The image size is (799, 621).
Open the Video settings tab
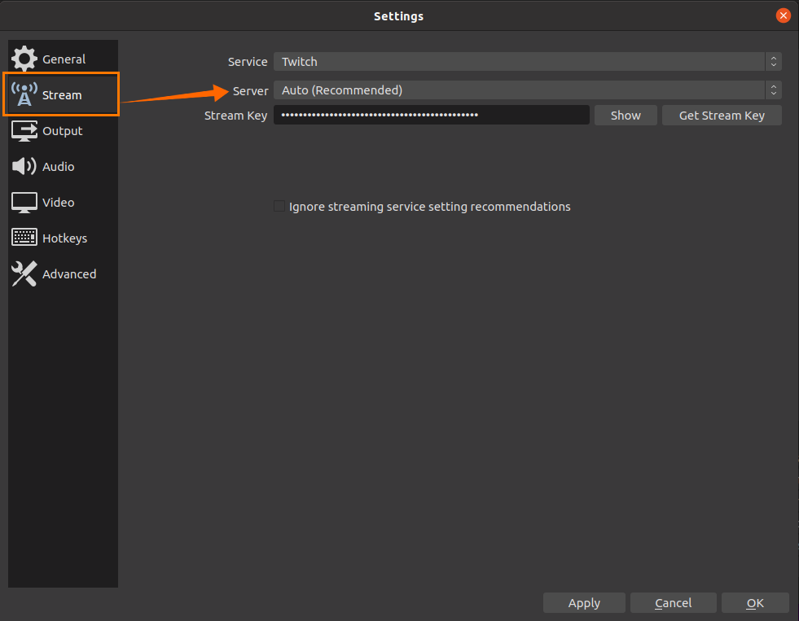click(64, 203)
